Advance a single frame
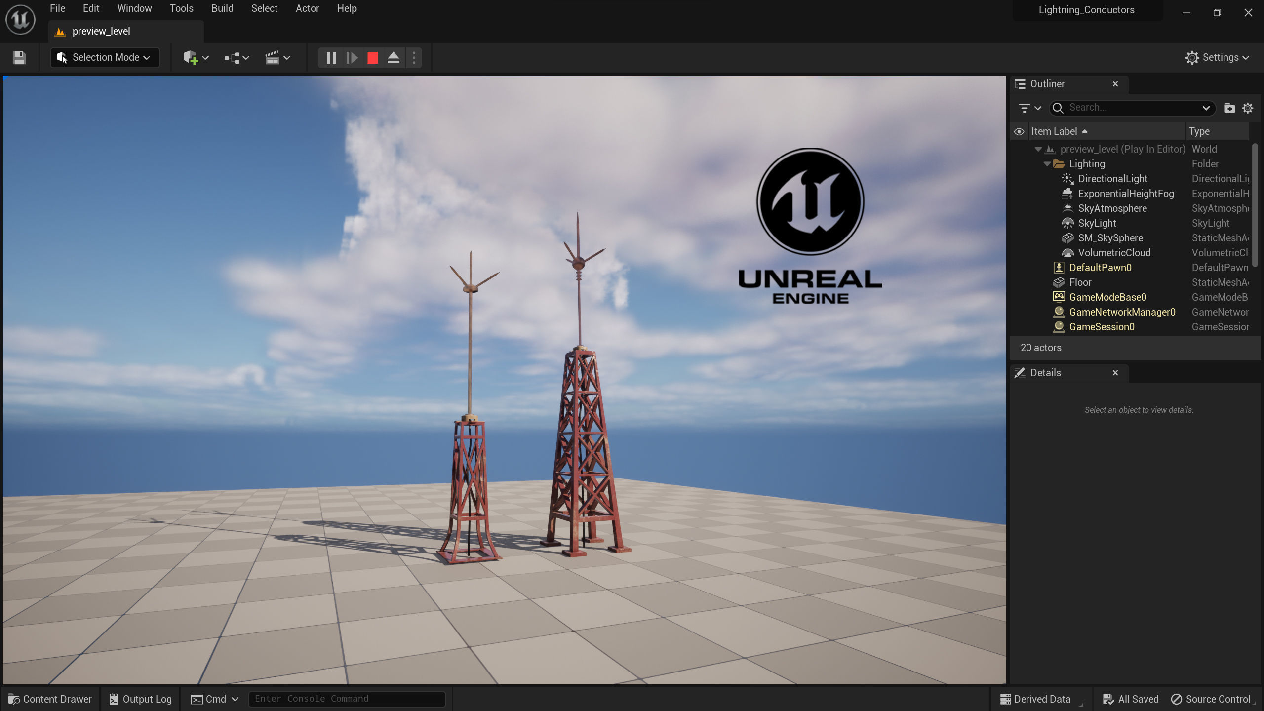The width and height of the screenshot is (1264, 711). pyautogui.click(x=352, y=58)
